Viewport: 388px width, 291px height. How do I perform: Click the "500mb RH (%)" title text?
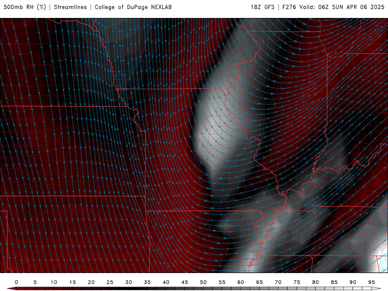coord(25,7)
